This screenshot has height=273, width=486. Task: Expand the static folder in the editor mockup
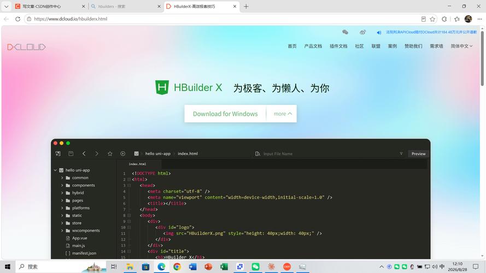tap(62, 216)
